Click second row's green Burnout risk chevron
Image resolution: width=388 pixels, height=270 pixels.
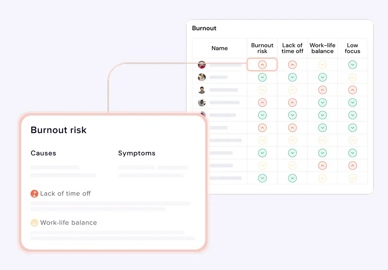click(x=262, y=77)
